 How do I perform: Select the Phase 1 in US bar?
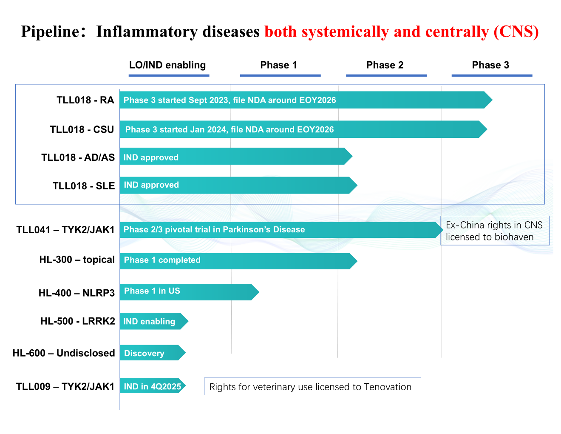coord(187,292)
